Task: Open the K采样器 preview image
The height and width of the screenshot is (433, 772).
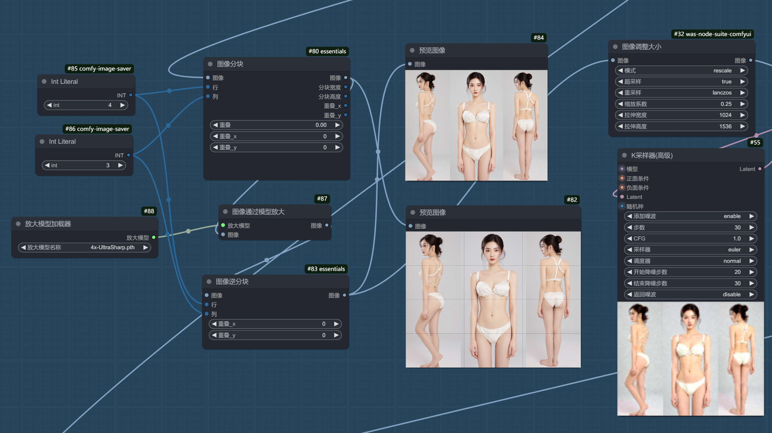Action: pos(691,359)
